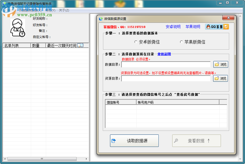Click the search magnifier icon in list header

click(80, 46)
